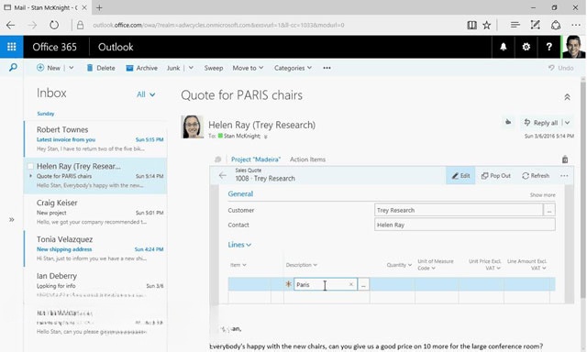The height and width of the screenshot is (352, 587).
Task: Edit the sales quote
Action: click(460, 175)
